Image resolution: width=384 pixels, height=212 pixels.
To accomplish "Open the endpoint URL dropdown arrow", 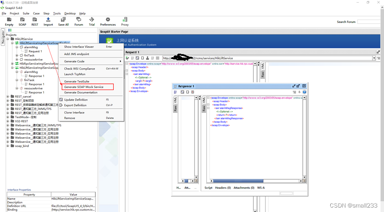I will tap(374, 58).
